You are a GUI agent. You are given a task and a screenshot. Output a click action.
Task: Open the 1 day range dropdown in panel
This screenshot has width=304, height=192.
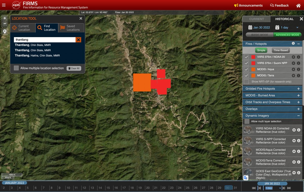287,28
